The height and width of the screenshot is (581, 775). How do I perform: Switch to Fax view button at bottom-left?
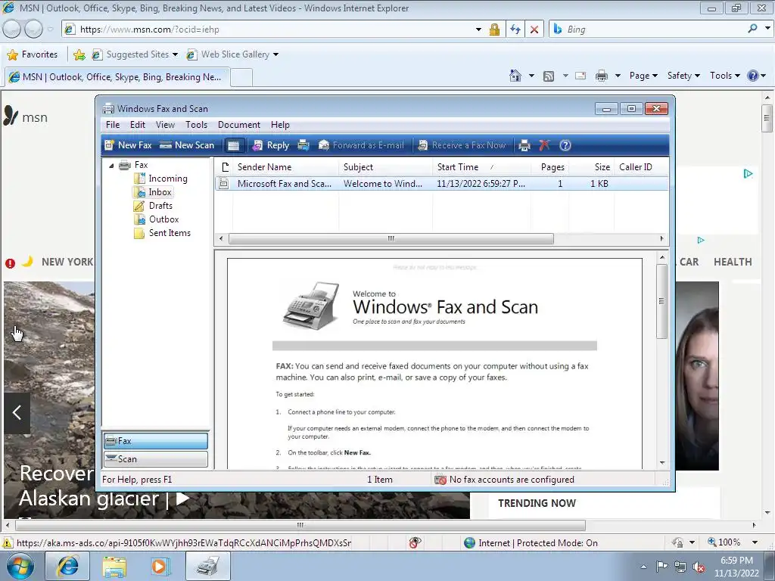(x=156, y=441)
